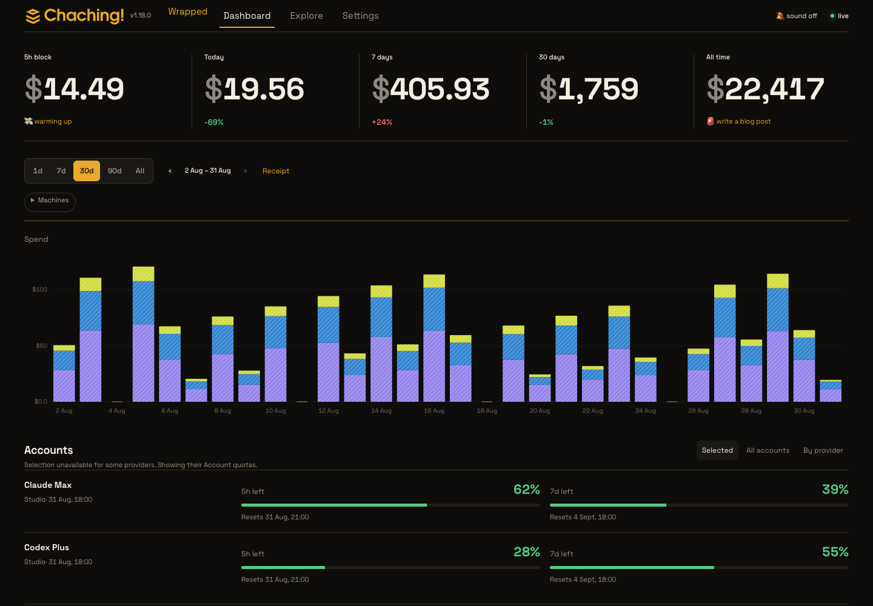Screen dimensions: 873x606
Task: Click the 7 days $405.93 value
Action: tap(430, 89)
